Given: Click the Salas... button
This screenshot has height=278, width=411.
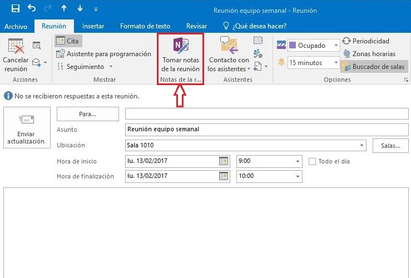Looking at the screenshot, I should coord(390,146).
